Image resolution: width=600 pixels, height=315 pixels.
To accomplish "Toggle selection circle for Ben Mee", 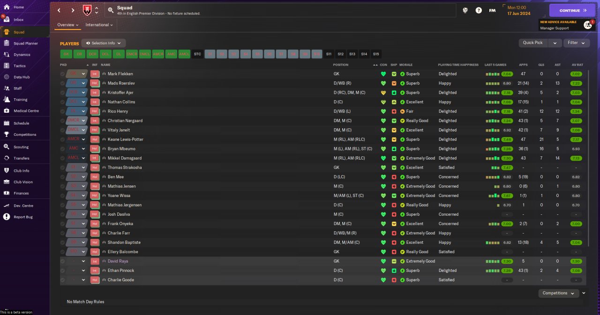I will point(62,177).
